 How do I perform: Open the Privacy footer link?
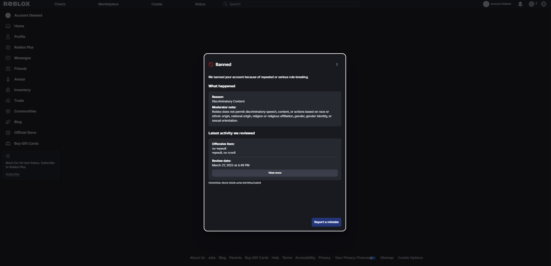[x=324, y=258]
